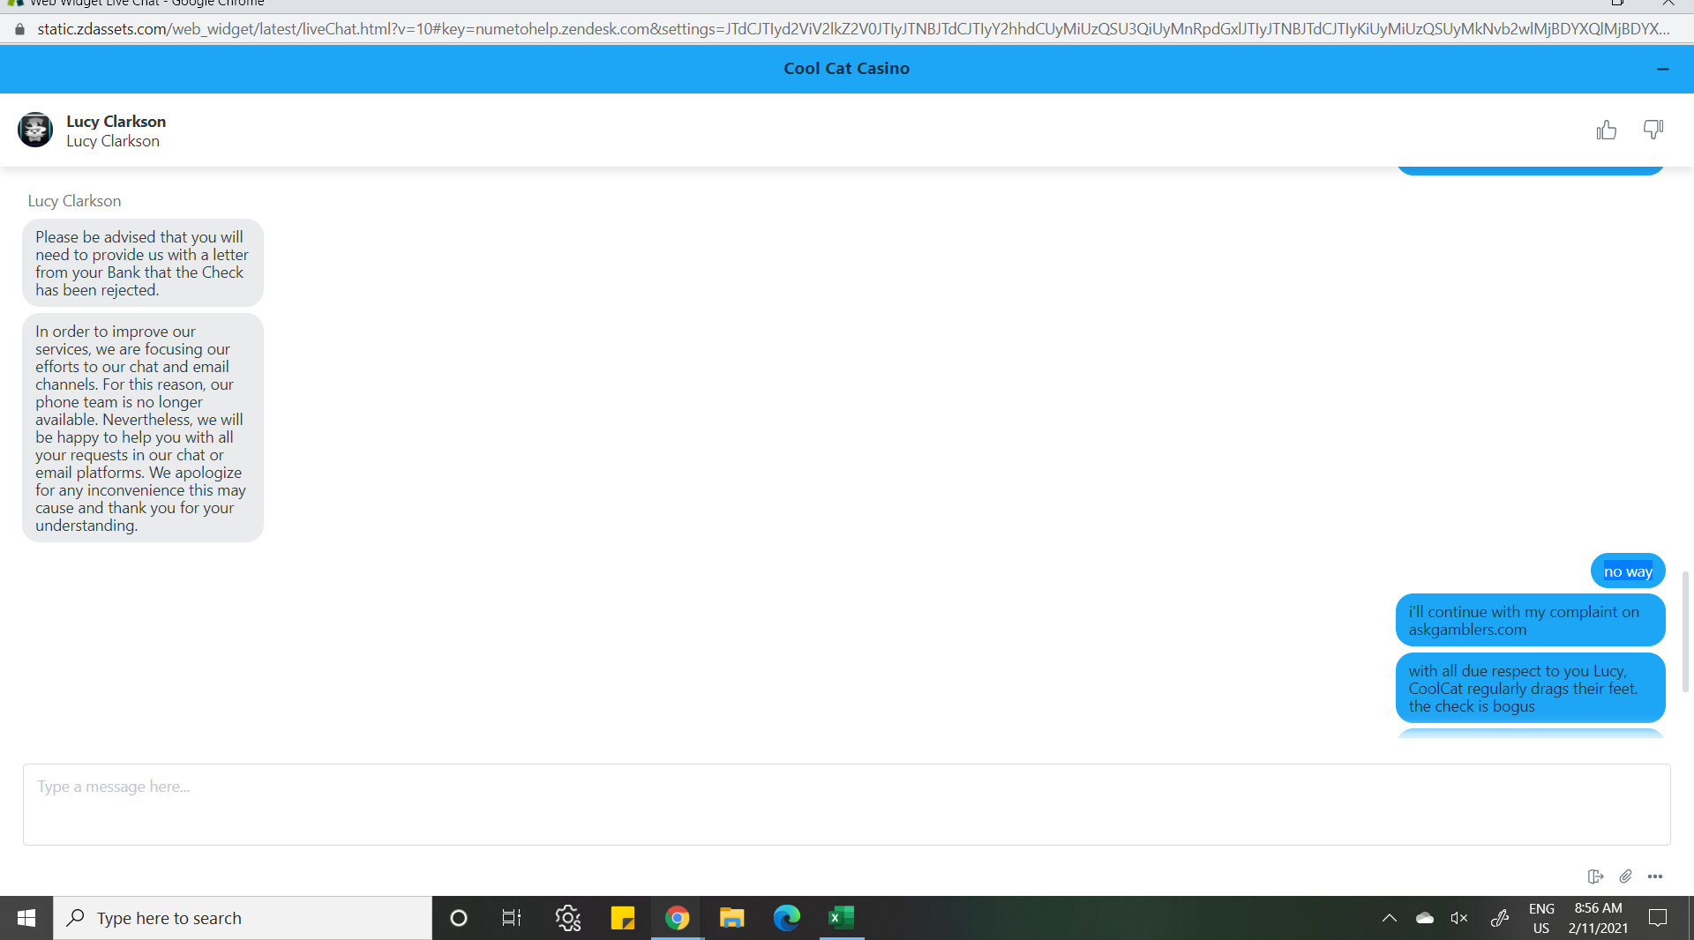Viewport: 1694px width, 940px height.
Task: Rate the chat with thumbs up
Action: click(1606, 131)
